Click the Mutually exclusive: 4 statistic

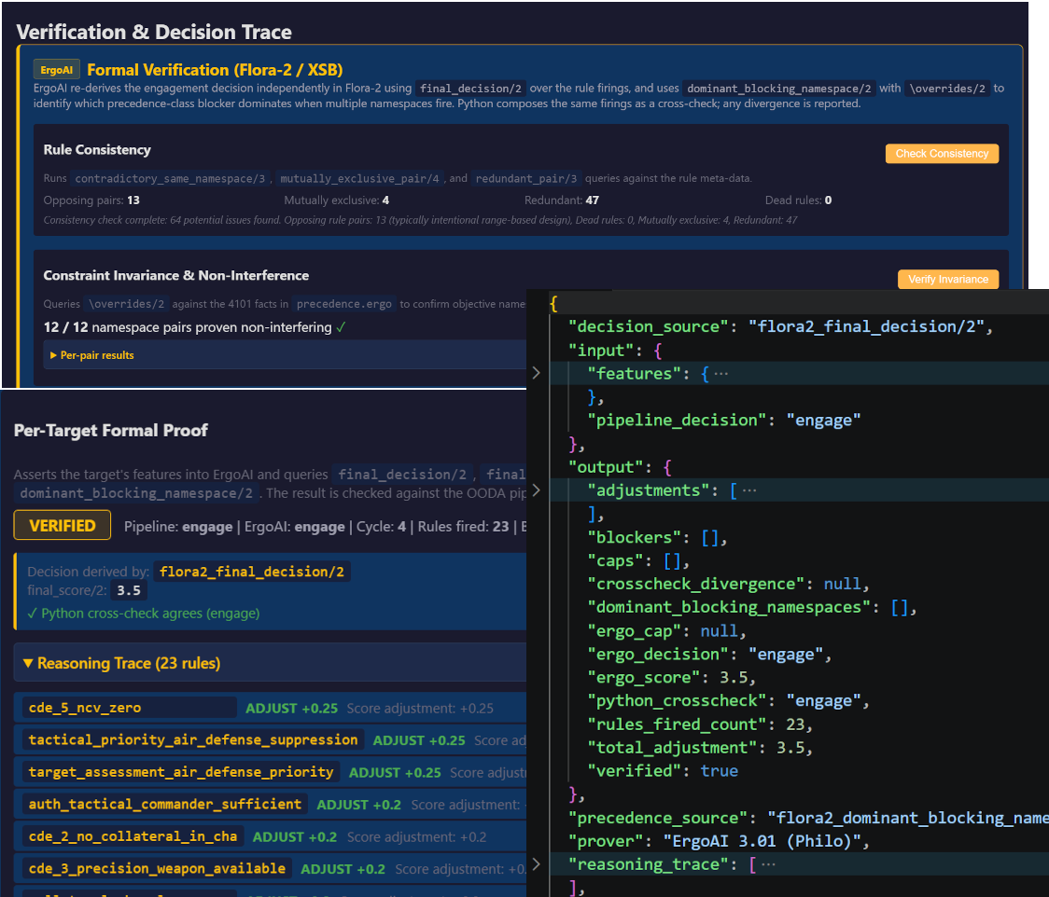pyautogui.click(x=337, y=200)
